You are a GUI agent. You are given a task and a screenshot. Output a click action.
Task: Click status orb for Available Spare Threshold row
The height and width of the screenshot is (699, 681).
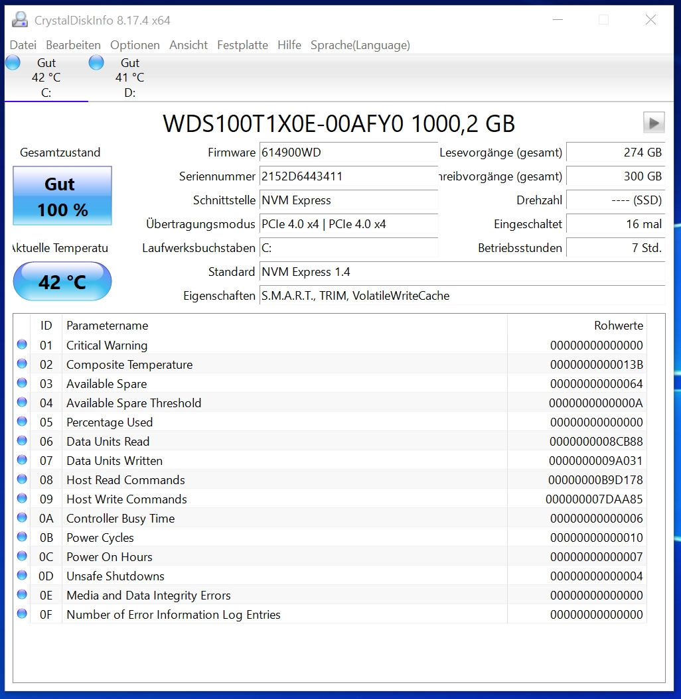click(22, 402)
